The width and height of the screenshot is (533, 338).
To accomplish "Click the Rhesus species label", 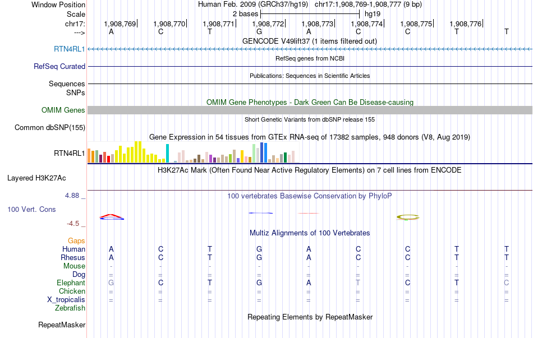I will 73,257.
